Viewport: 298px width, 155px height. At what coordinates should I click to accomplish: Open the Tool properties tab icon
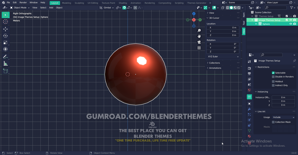click(249, 62)
